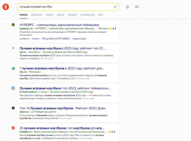
Task: Open three-dot menu on HYPERPC ad
Action: (116, 25)
